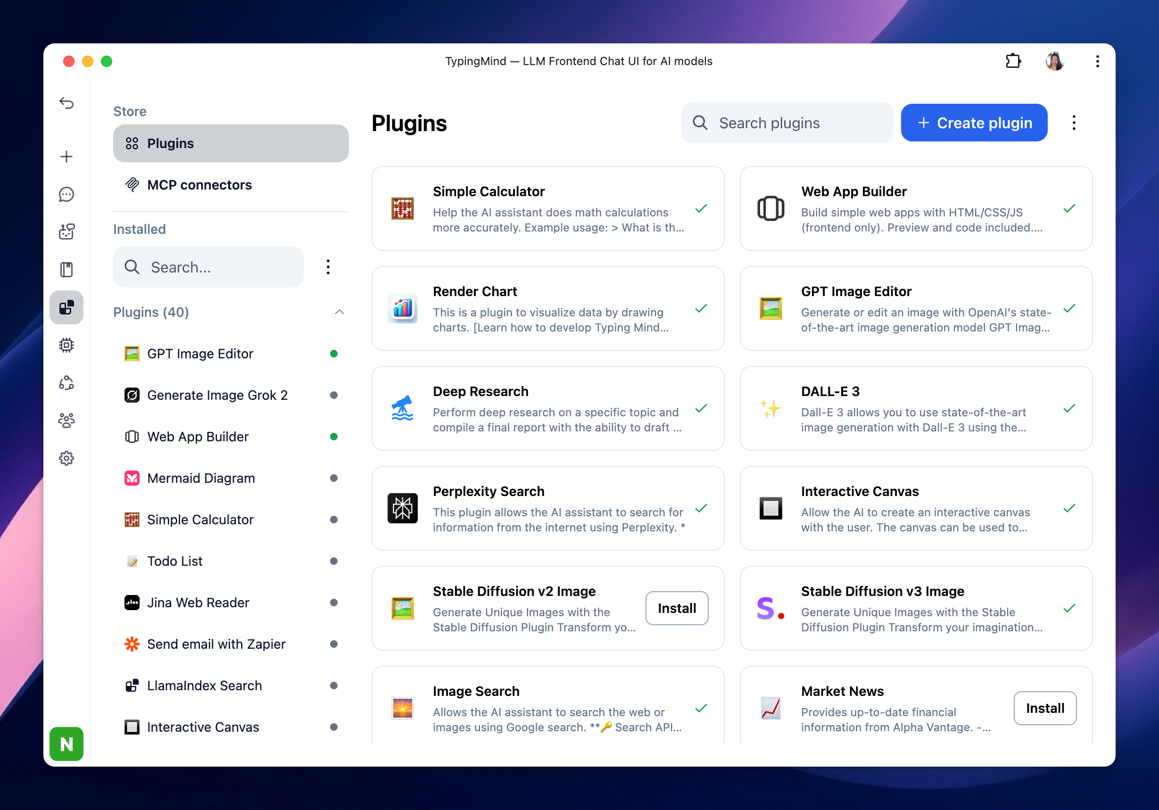
Task: Click installed checkmark on DALL-E 3 card
Action: [1069, 408]
